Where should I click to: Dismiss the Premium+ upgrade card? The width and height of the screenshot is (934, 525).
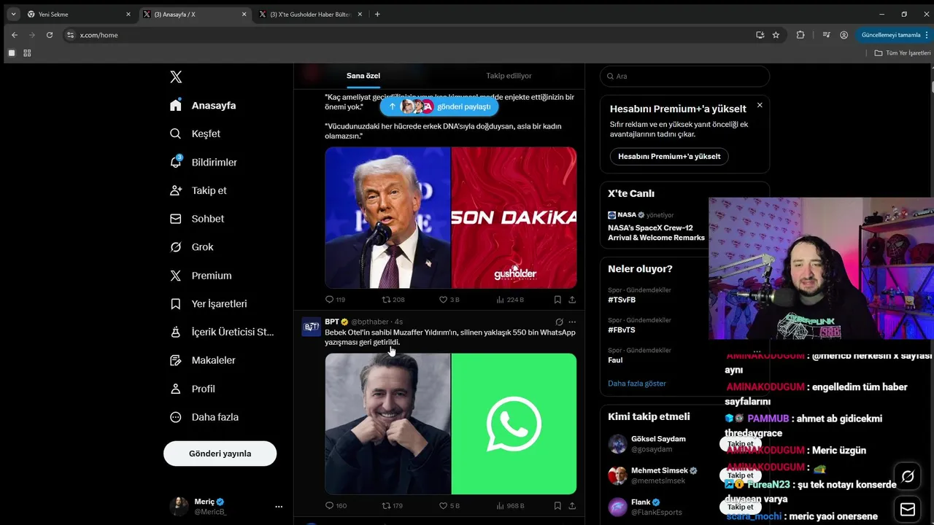pos(760,105)
